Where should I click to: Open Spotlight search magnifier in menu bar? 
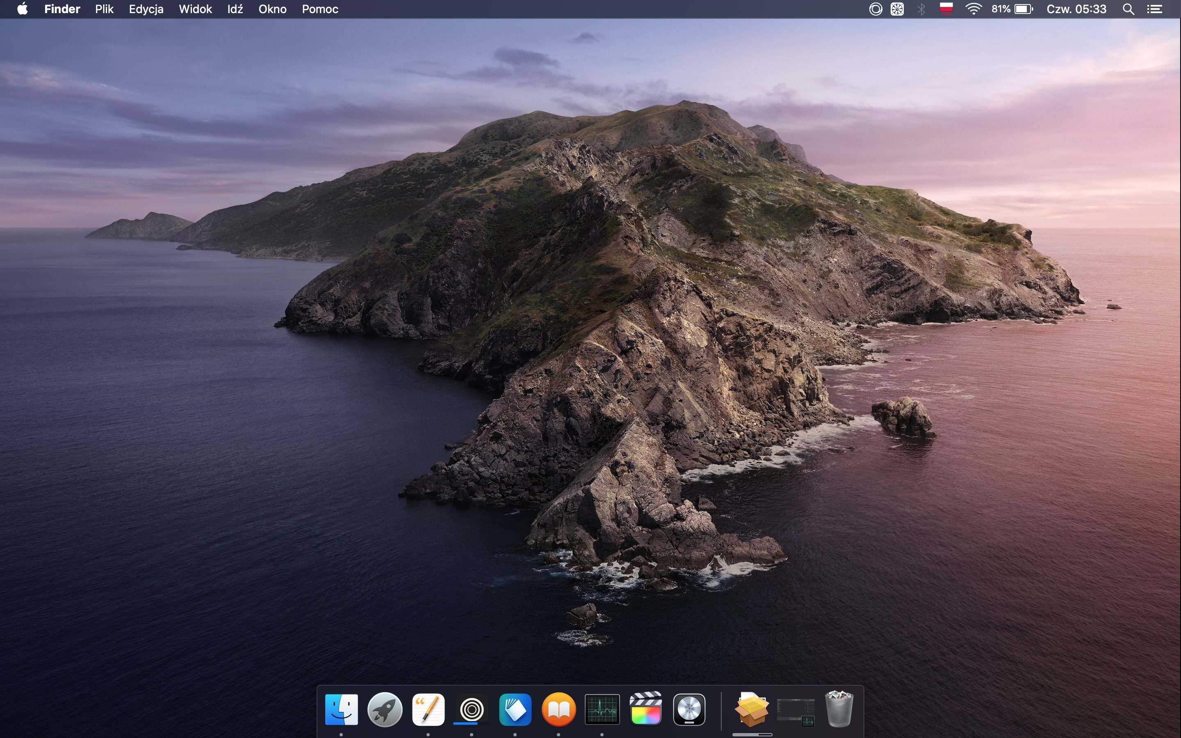1128,9
